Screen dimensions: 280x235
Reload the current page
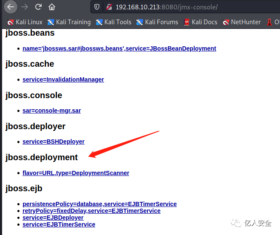[x=38, y=7]
